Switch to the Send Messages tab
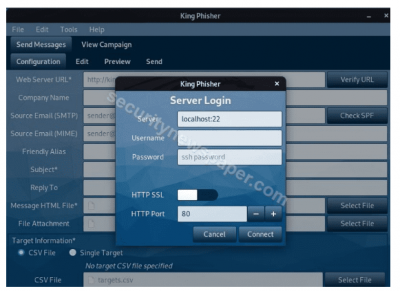This screenshot has width=400, height=291. coord(41,45)
